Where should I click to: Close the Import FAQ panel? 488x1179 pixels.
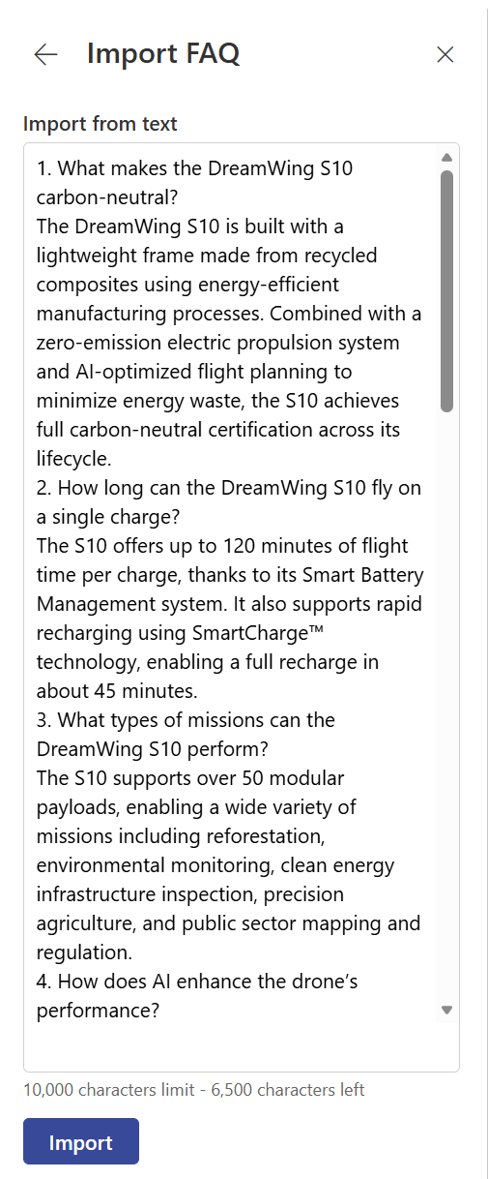point(445,54)
